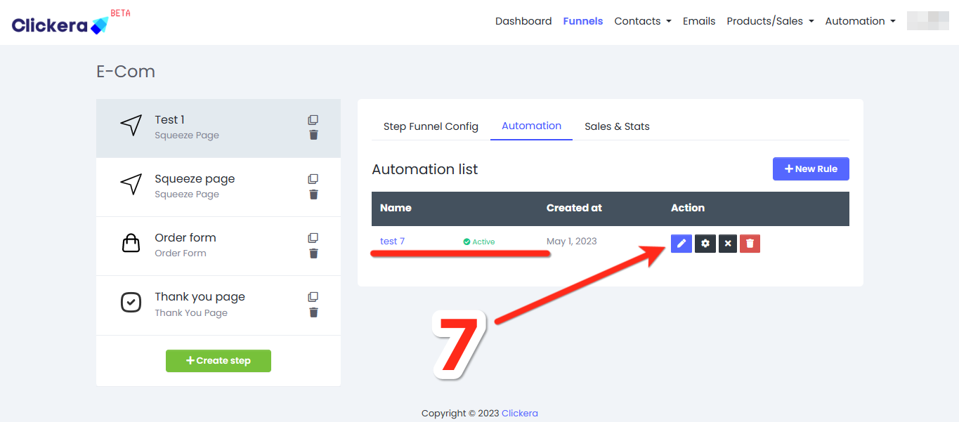This screenshot has height=422, width=959.
Task: Click the New Rule button
Action: point(811,169)
